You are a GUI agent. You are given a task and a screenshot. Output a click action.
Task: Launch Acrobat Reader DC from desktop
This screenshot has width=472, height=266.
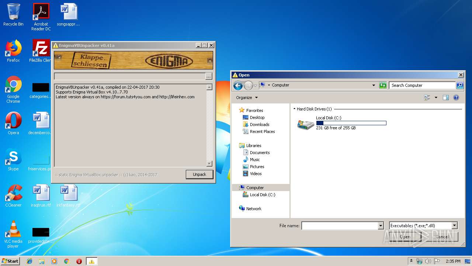[41, 17]
